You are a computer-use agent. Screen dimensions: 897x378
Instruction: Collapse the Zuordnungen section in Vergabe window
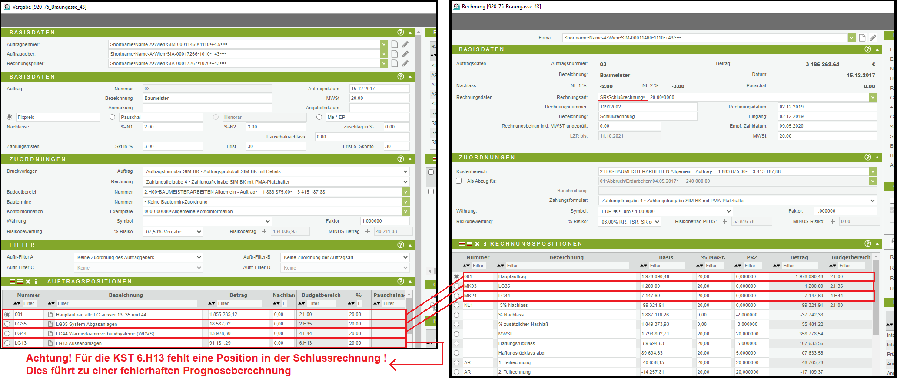click(x=410, y=159)
